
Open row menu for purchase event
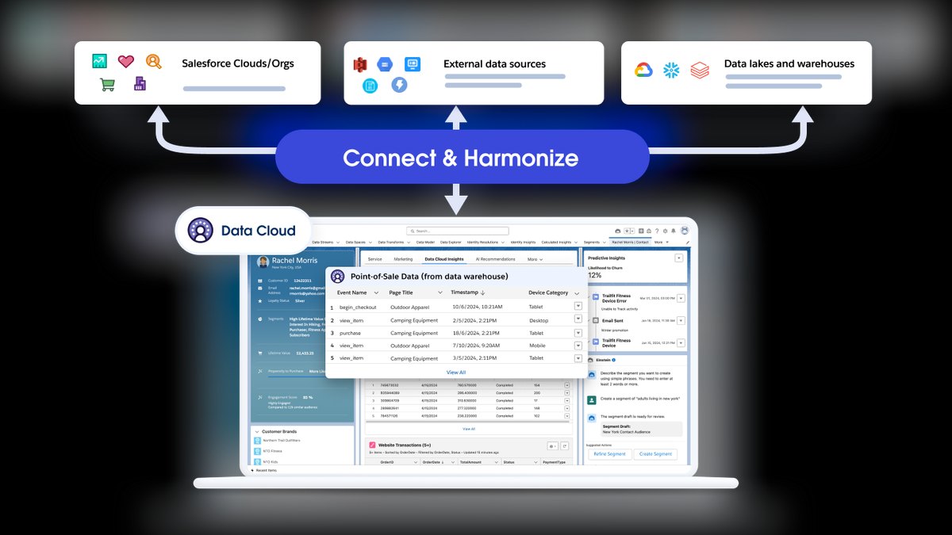[x=578, y=333]
